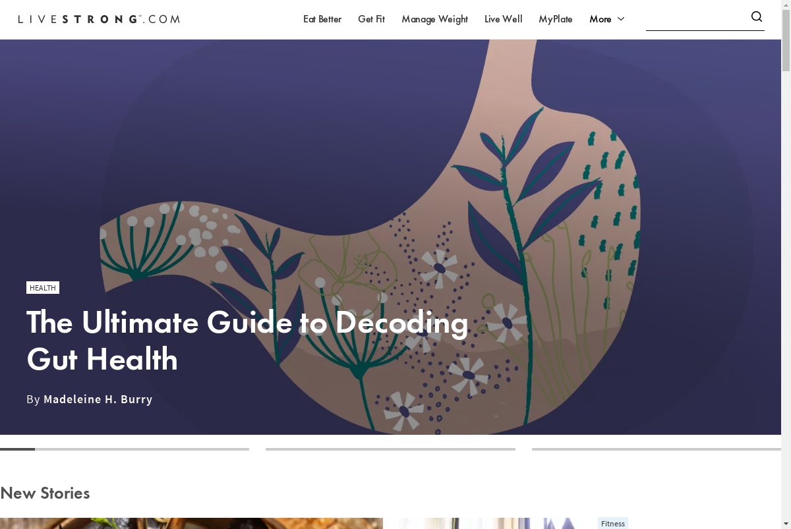Click the Fitness tag label
The image size is (791, 529).
[x=613, y=524]
